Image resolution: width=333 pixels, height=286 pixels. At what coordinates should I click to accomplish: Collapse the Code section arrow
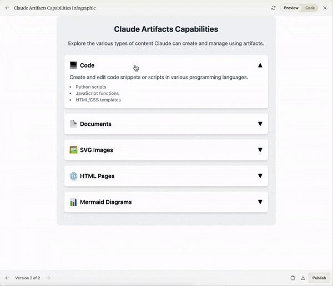tap(260, 65)
